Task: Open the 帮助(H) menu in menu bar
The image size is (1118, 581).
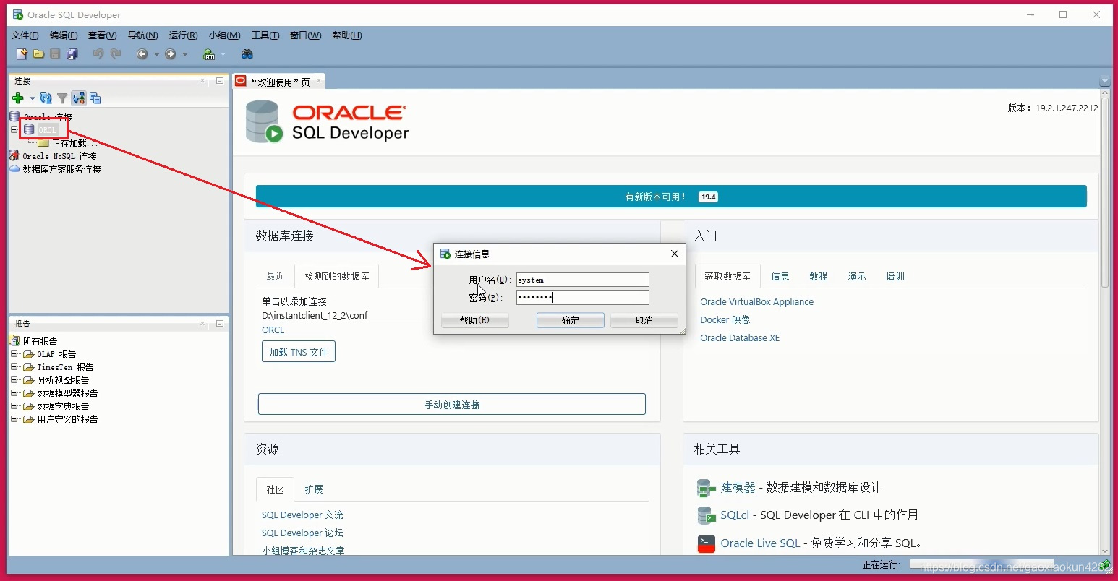Action: (347, 35)
